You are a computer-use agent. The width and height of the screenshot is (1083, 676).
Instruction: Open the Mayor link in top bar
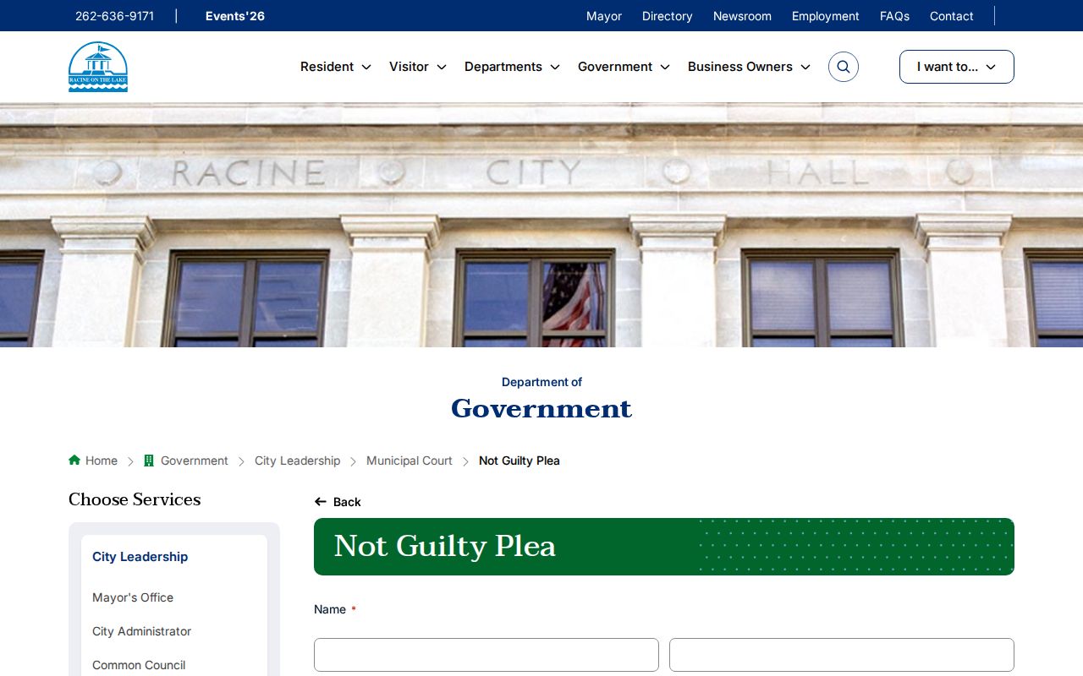604,16
